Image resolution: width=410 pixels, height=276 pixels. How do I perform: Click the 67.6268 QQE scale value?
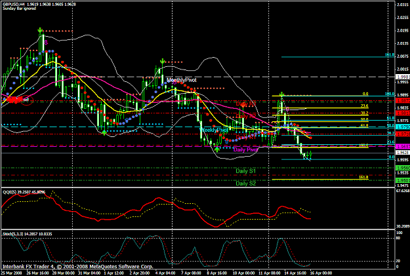403,191
